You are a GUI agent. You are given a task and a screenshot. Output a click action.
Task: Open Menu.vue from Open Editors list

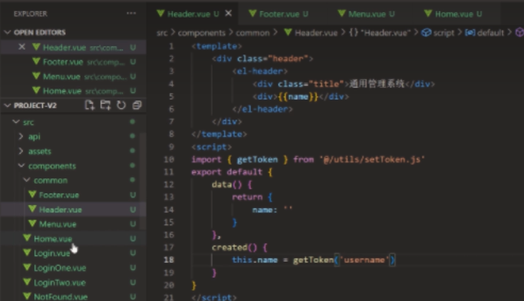click(73, 77)
